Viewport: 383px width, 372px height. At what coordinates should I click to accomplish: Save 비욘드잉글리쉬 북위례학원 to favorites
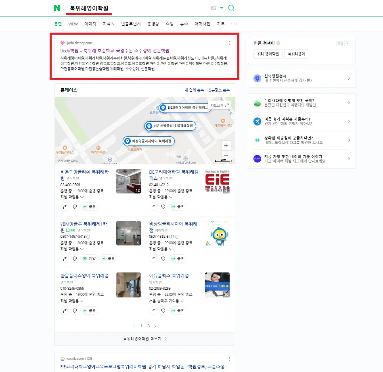(x=75, y=207)
